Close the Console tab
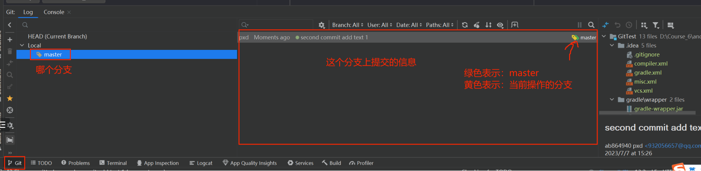 69,12
